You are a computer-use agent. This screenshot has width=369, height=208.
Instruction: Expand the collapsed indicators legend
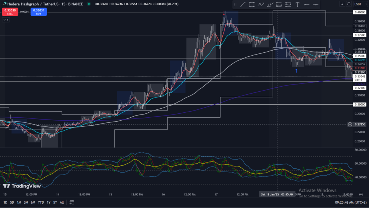(x=5, y=20)
